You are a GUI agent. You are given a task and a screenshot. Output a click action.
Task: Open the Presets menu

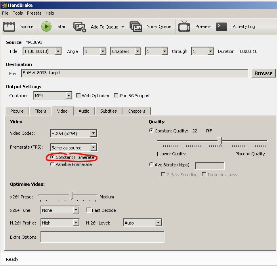34,13
